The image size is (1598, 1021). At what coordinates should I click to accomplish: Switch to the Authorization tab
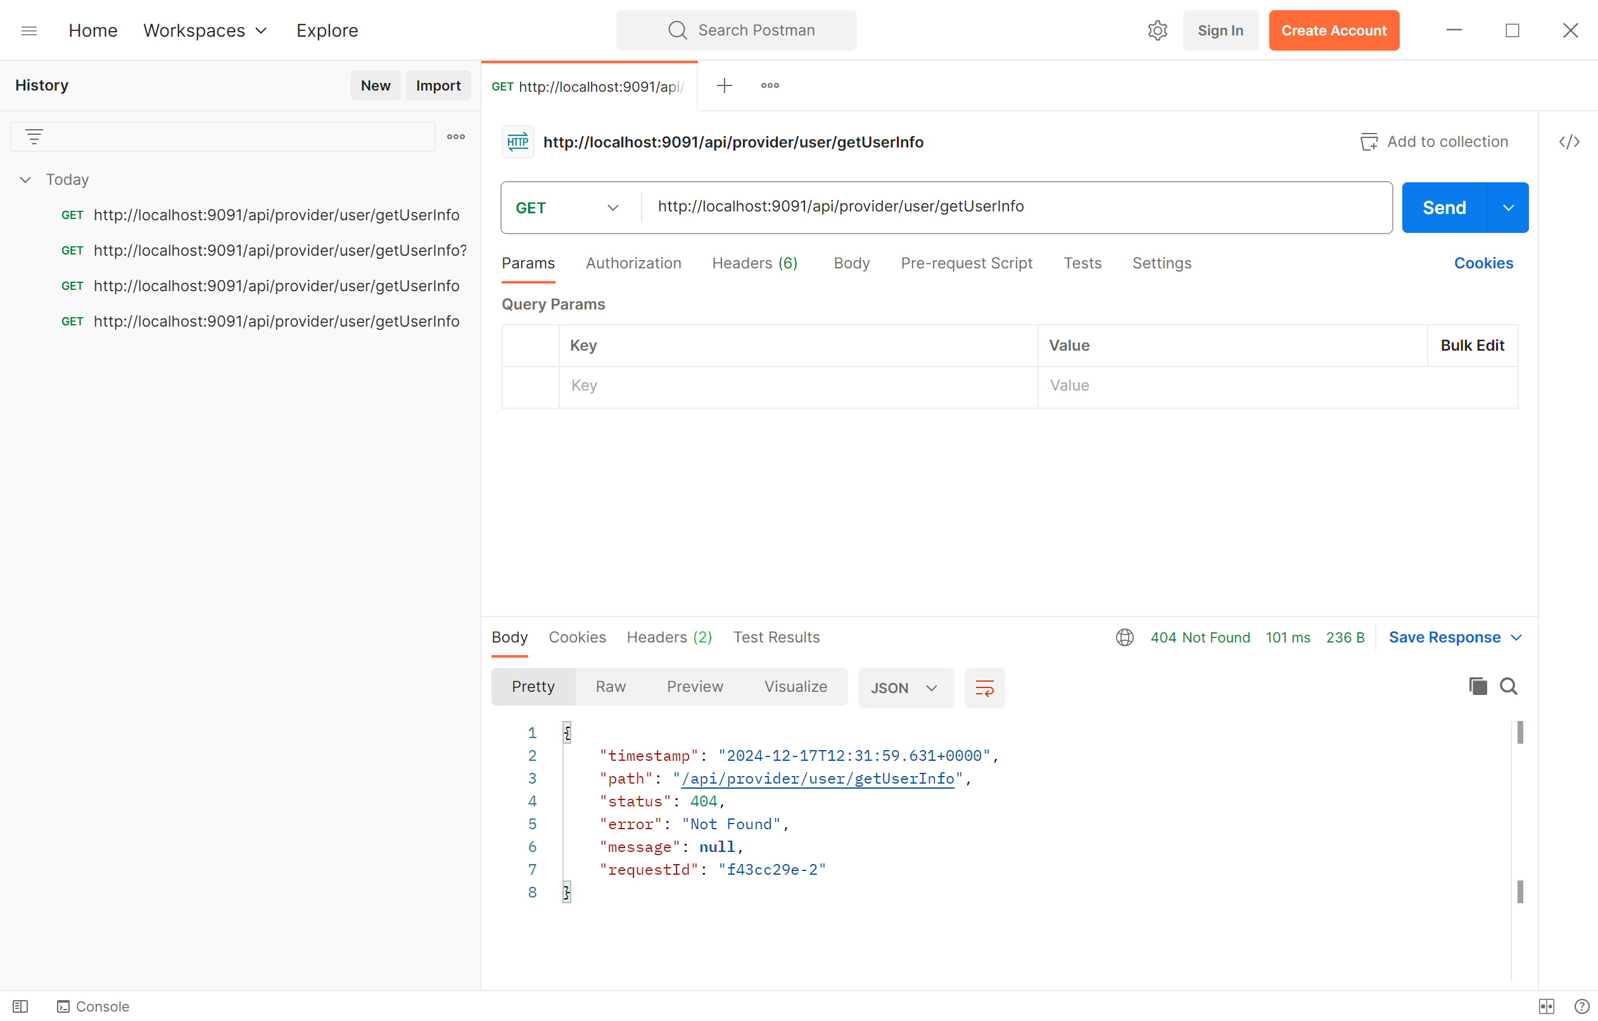point(633,263)
